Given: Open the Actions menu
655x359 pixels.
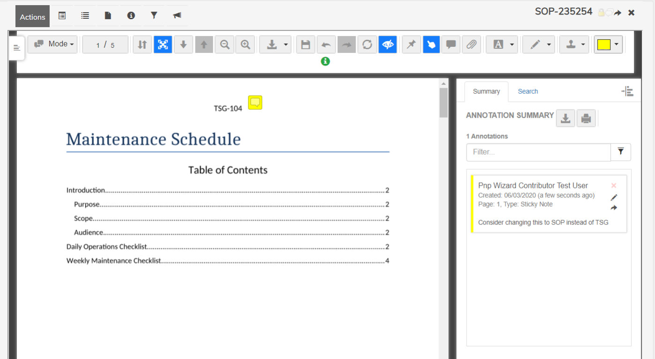Looking at the screenshot, I should pos(32,16).
